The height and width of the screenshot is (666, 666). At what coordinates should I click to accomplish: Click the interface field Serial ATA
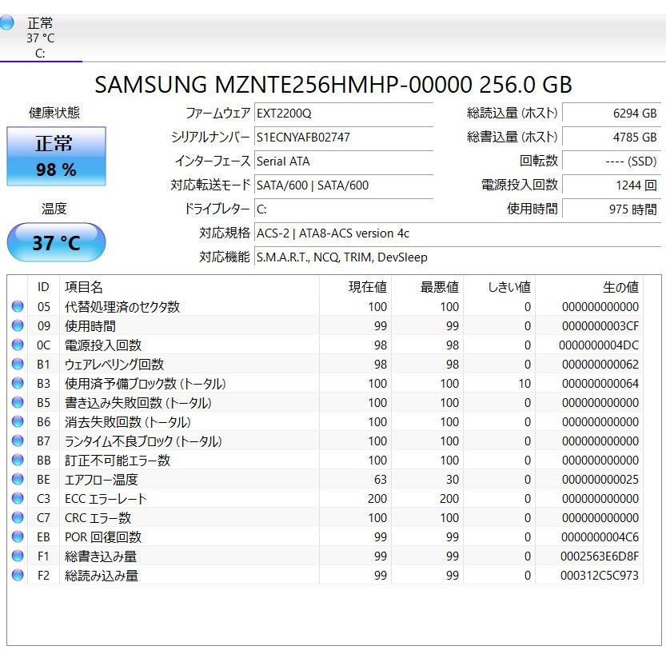pyautogui.click(x=344, y=162)
